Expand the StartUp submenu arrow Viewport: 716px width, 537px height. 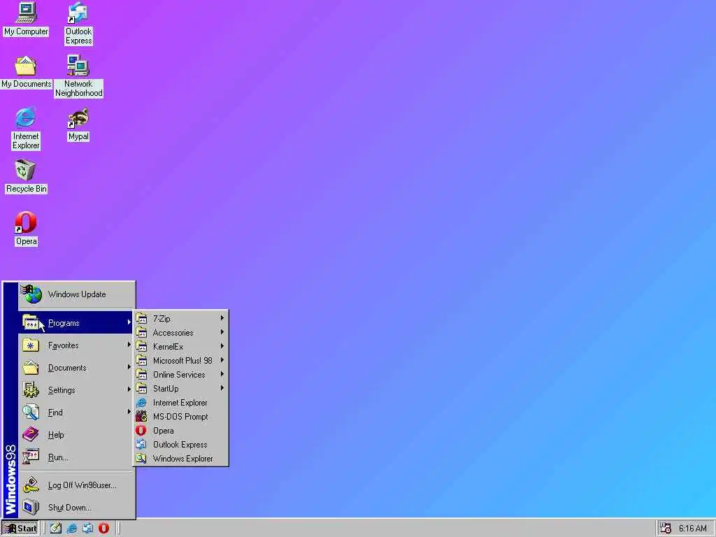click(x=222, y=388)
